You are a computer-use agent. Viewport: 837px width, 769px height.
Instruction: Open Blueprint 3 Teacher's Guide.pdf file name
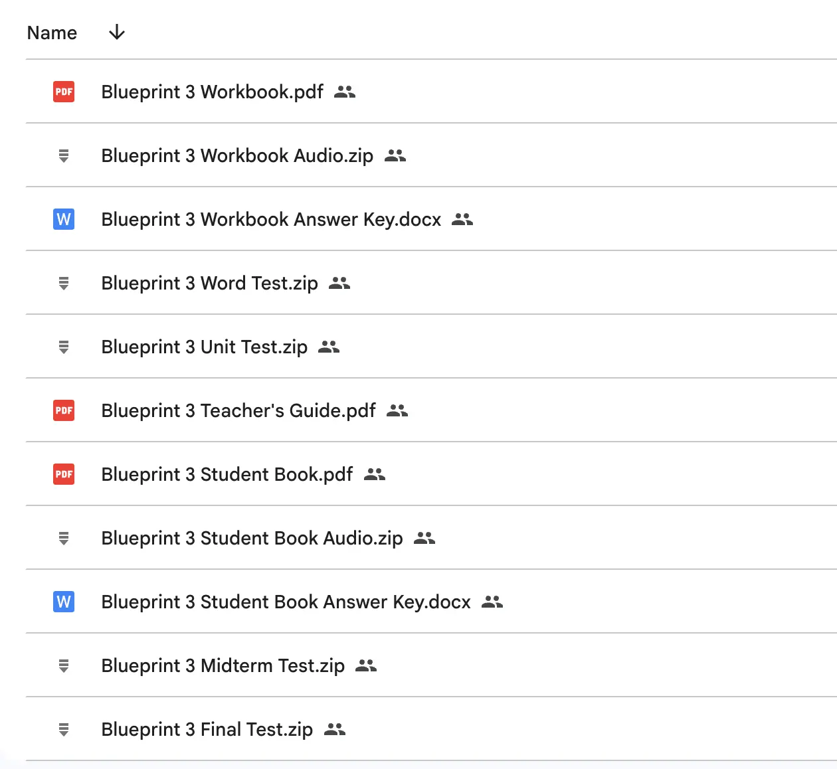pos(238,410)
